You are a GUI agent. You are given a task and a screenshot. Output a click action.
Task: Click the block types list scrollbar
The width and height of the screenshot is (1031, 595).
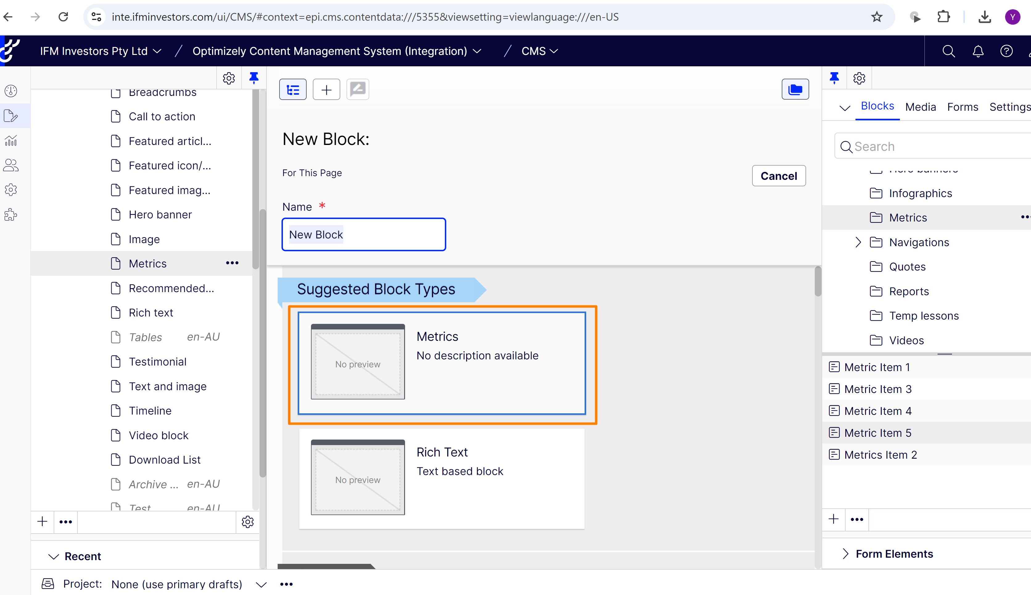817,282
